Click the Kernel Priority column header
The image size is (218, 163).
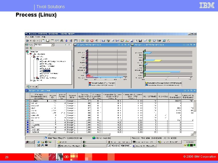(x=150, y=96)
